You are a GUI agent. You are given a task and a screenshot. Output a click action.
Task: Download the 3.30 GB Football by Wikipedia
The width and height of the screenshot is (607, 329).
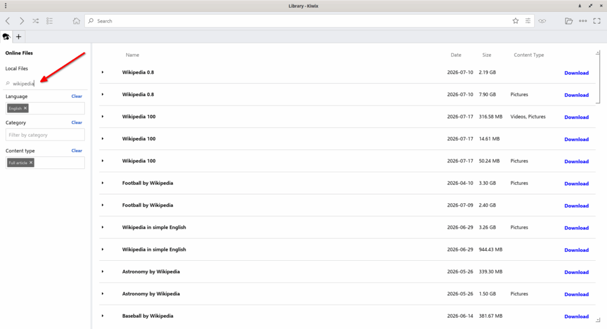[576, 183]
